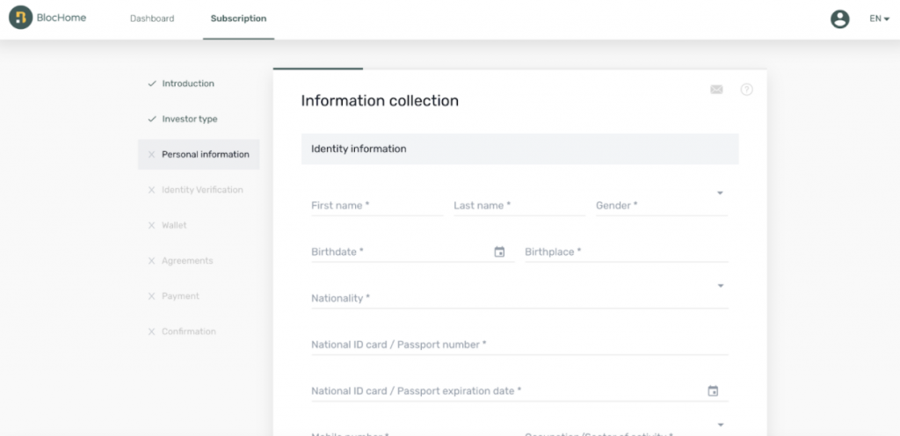Focus the Passport expiration date field
The image size is (900, 436).
click(519, 391)
